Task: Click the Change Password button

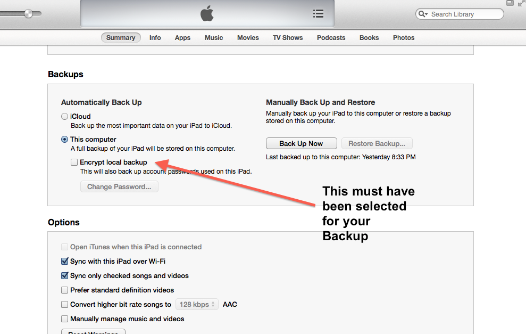Action: [x=119, y=186]
